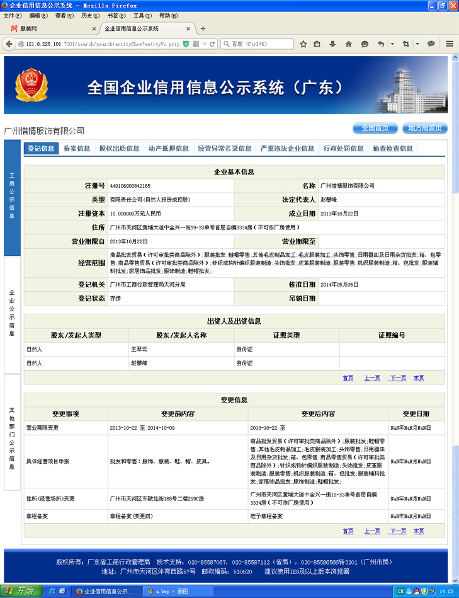Viewport: 459px width, 598px height.
Task: Open the 工具 menu
Action: pyautogui.click(x=142, y=16)
